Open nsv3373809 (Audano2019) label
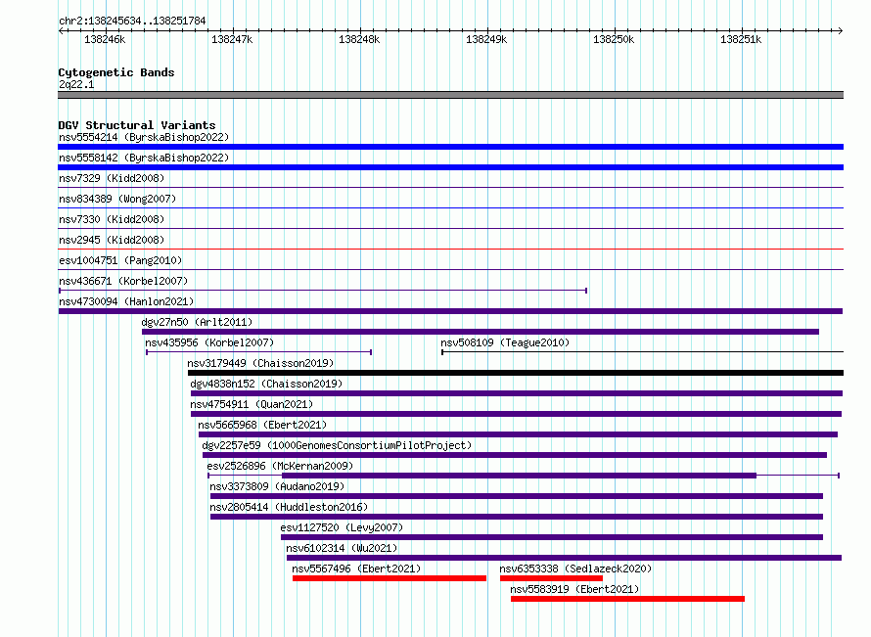Screen dimensions: 871x637 coord(277,486)
